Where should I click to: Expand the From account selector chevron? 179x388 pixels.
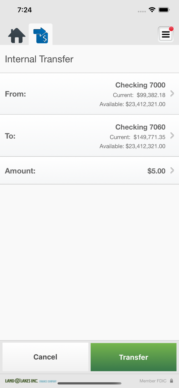[x=172, y=94]
